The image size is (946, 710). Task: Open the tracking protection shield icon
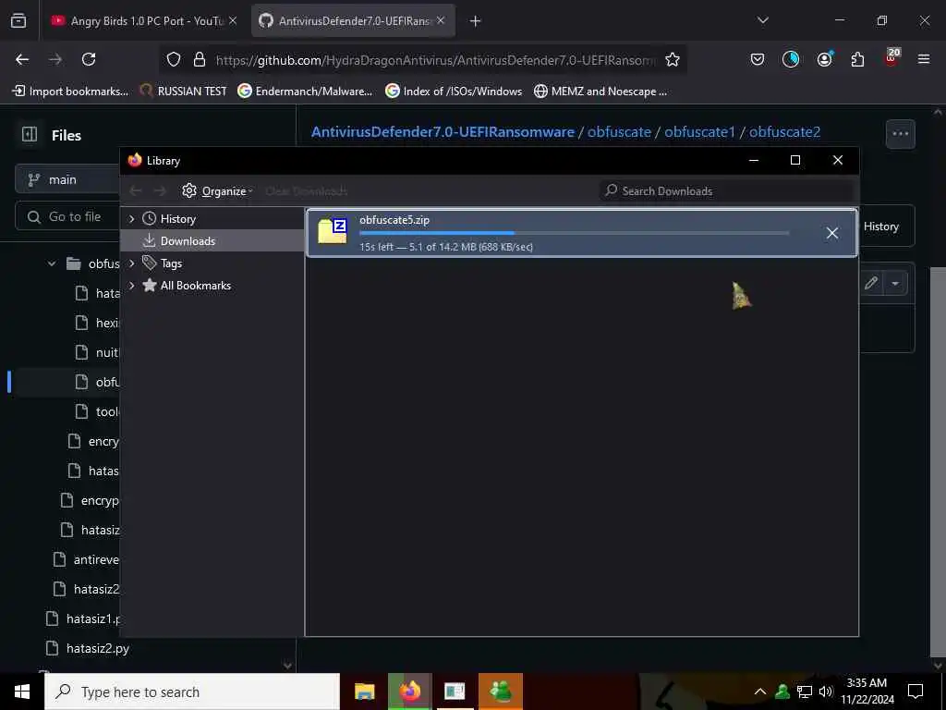click(174, 59)
